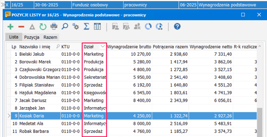Open the column layout table icon
This screenshot has height=137, width=267.
point(97,27)
